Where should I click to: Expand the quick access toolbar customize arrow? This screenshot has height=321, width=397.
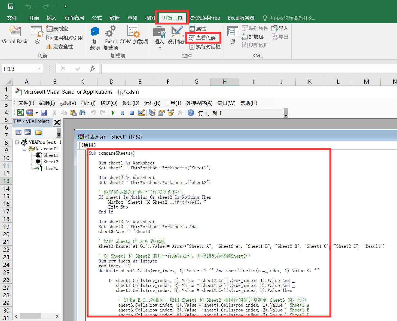tap(65, 6)
